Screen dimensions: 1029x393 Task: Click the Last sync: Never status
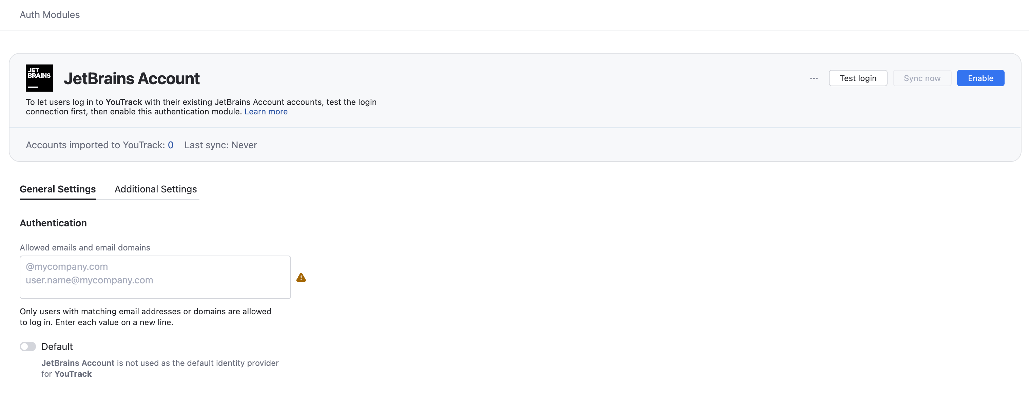coord(220,145)
